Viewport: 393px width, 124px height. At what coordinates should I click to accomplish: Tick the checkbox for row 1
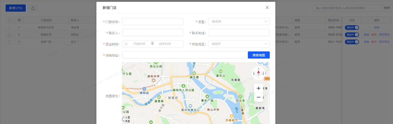[10, 28]
